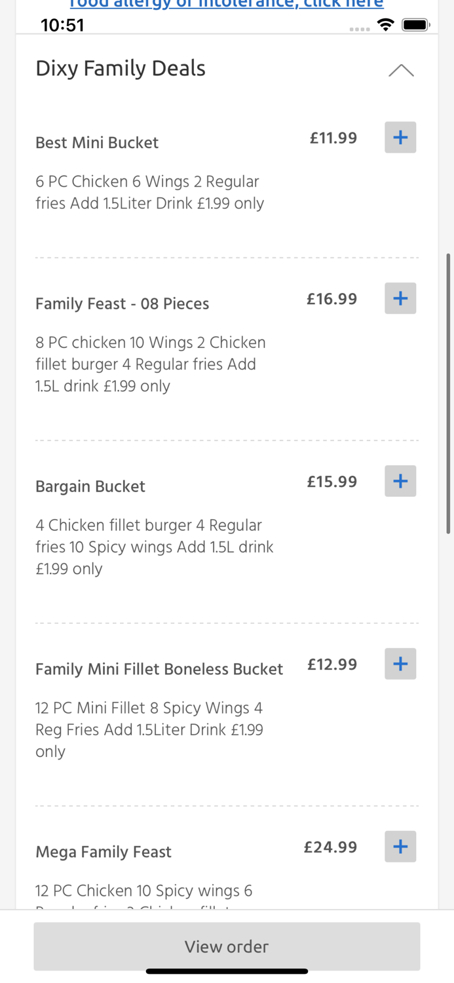Select the Bargain Bucket item
Screen dimensions: 454x983
pos(90,486)
